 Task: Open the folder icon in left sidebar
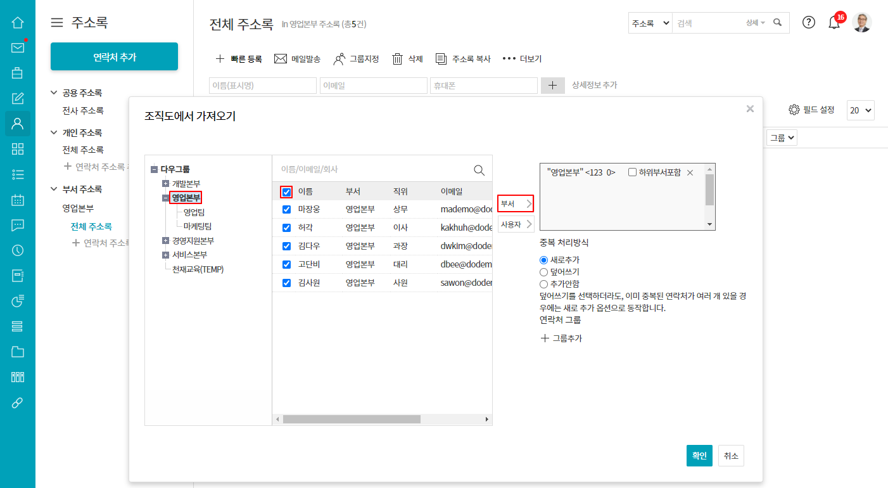[x=18, y=352]
